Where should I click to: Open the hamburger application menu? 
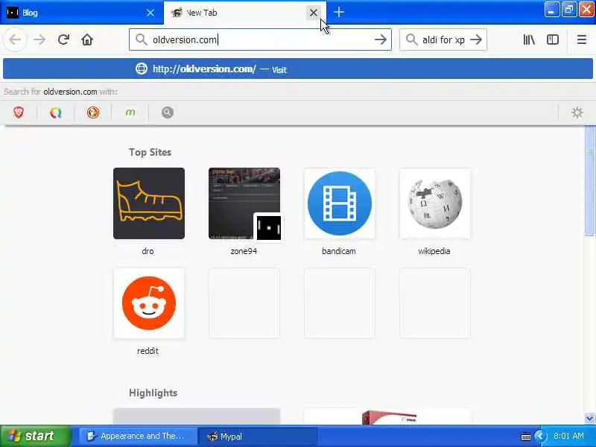tap(581, 39)
